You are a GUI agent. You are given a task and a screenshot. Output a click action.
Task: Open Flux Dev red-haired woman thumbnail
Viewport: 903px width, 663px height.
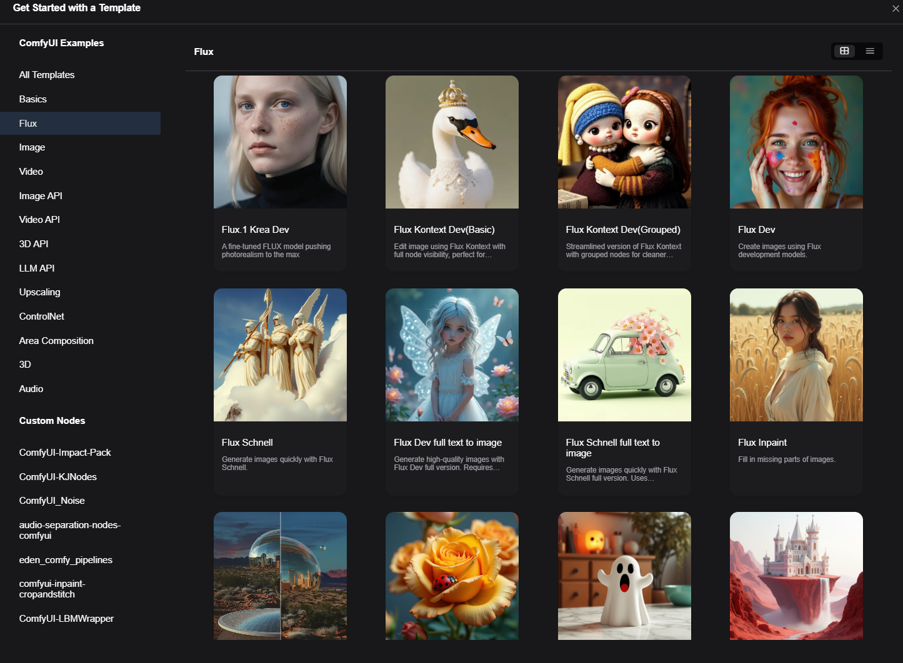(796, 142)
